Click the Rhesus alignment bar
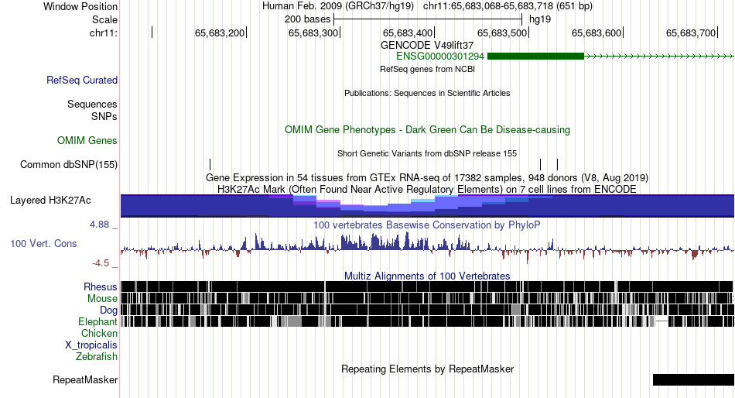 pos(427,286)
